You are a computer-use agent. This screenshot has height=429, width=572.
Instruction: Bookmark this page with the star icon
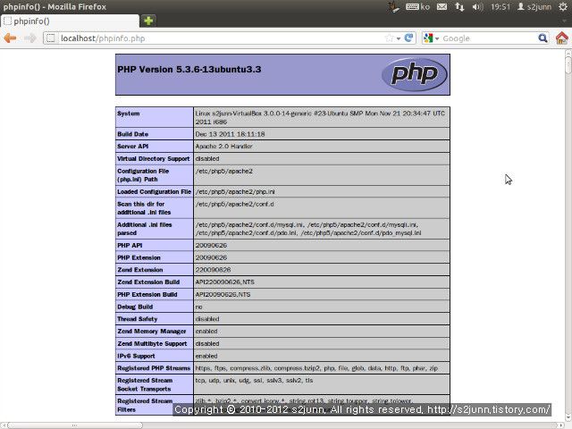pos(390,38)
